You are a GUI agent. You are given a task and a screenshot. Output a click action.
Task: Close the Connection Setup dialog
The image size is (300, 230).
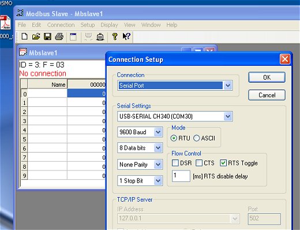coord(285,59)
